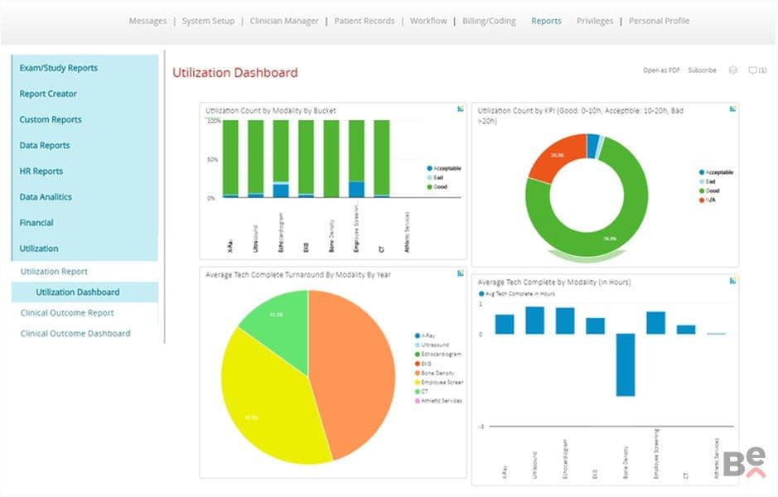Toggle Acceptable legend entry in bucket bar chart
Viewport: 778px width, 497px height.
click(444, 168)
